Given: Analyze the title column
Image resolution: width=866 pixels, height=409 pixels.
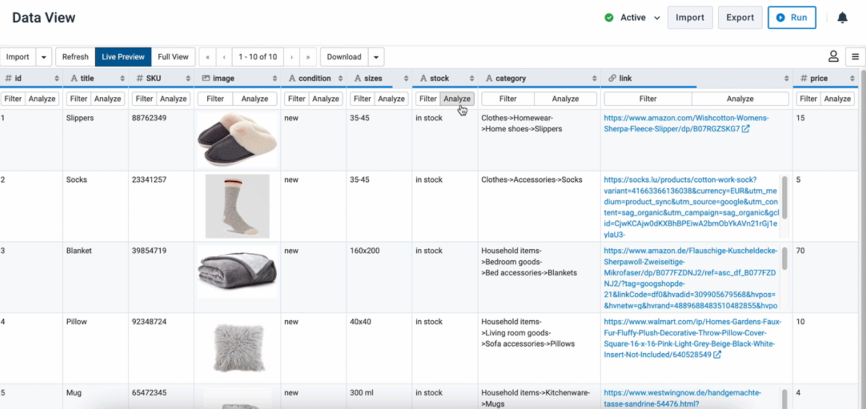Looking at the screenshot, I should [x=108, y=99].
